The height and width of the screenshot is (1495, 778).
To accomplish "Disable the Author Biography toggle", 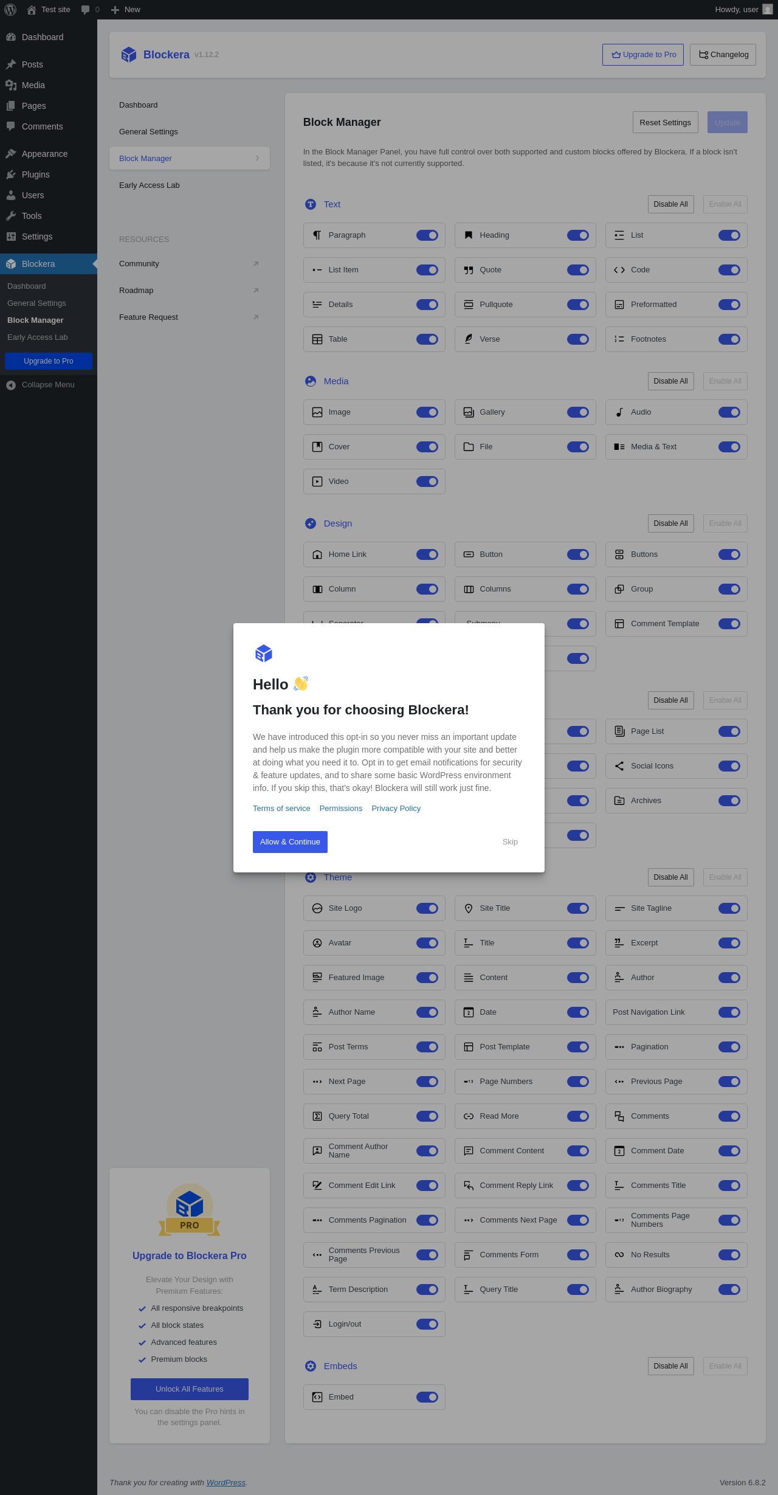I will (729, 1290).
